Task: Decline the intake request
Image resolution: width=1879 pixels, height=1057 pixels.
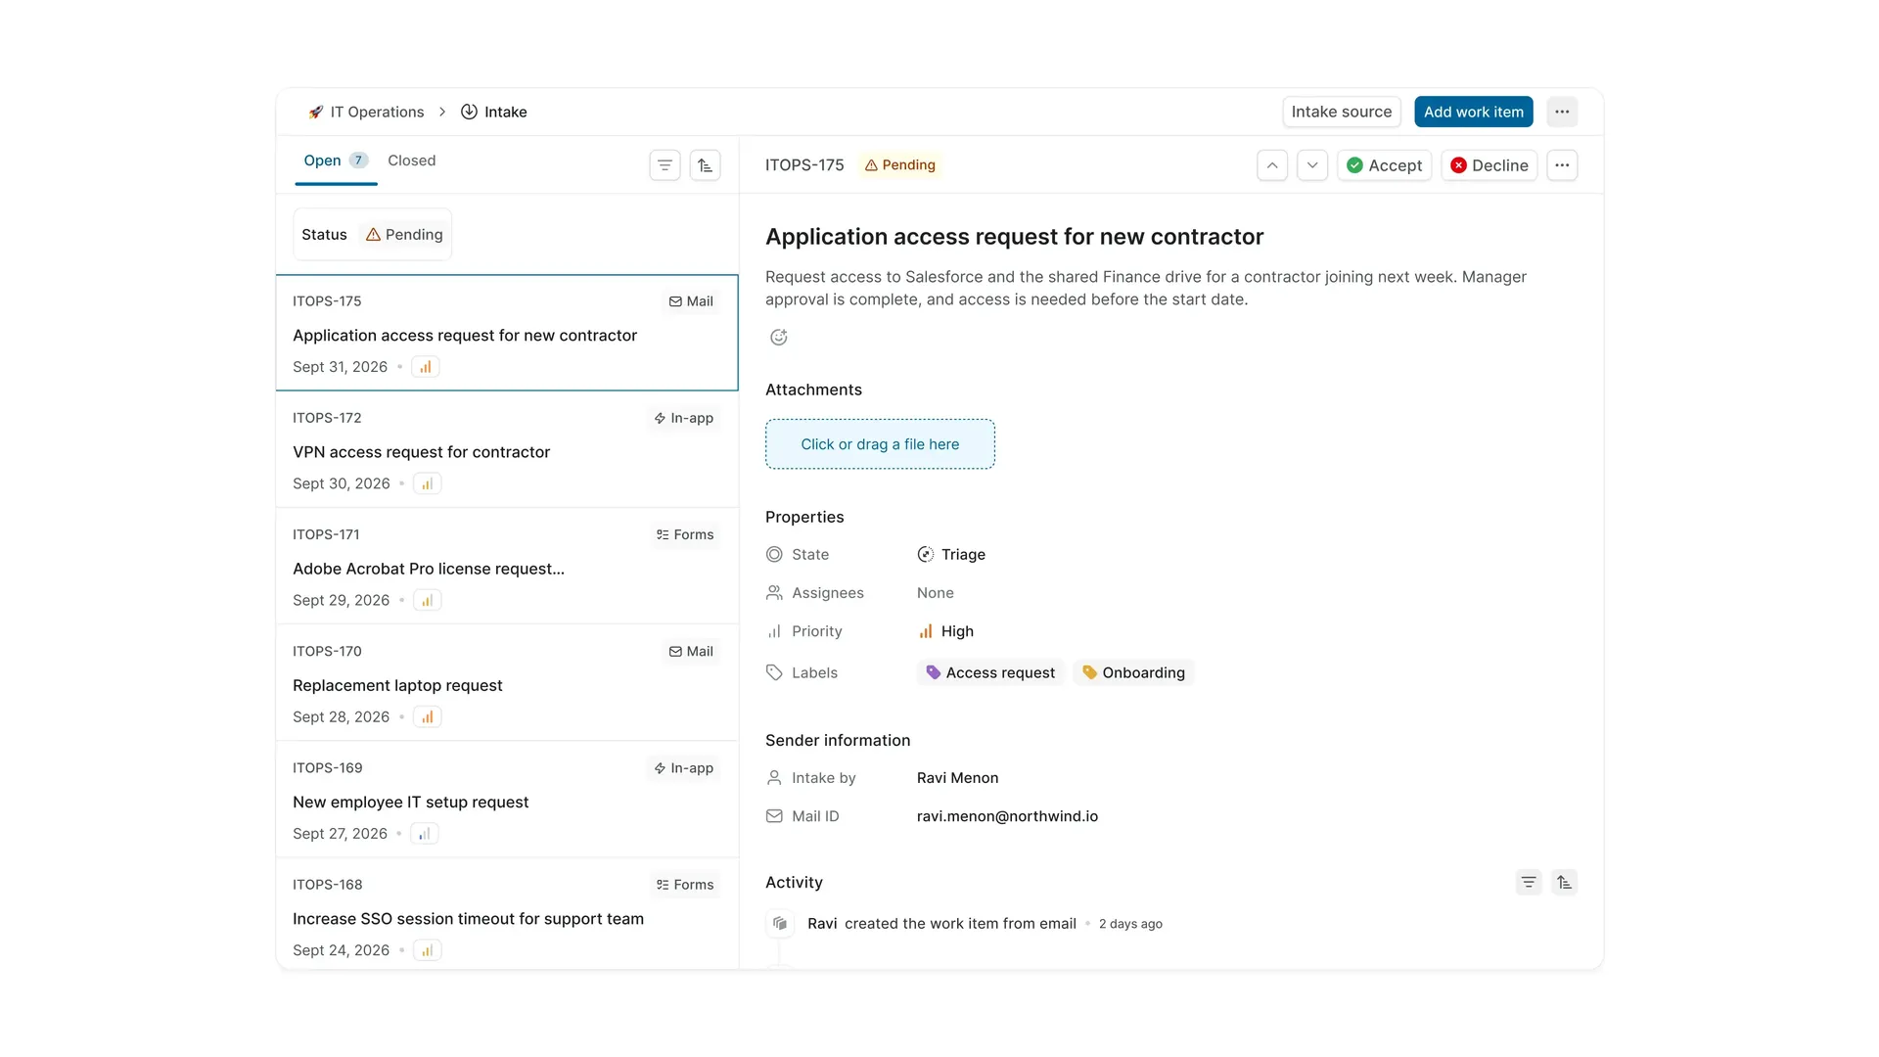Action: pos(1489,165)
